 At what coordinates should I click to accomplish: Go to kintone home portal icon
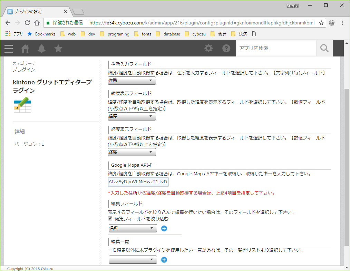(x=25, y=49)
